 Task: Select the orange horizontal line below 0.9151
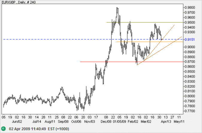(x=150, y=42)
